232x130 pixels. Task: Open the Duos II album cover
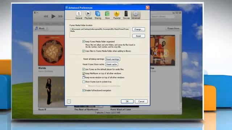click(x=51, y=92)
